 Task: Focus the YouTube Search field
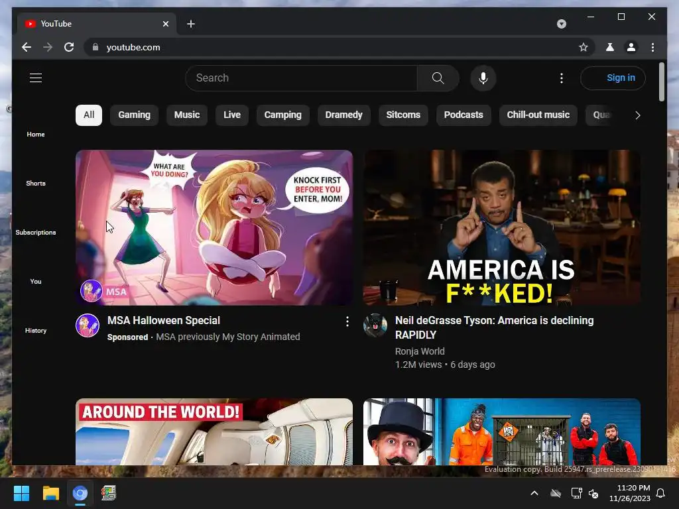pyautogui.click(x=302, y=78)
